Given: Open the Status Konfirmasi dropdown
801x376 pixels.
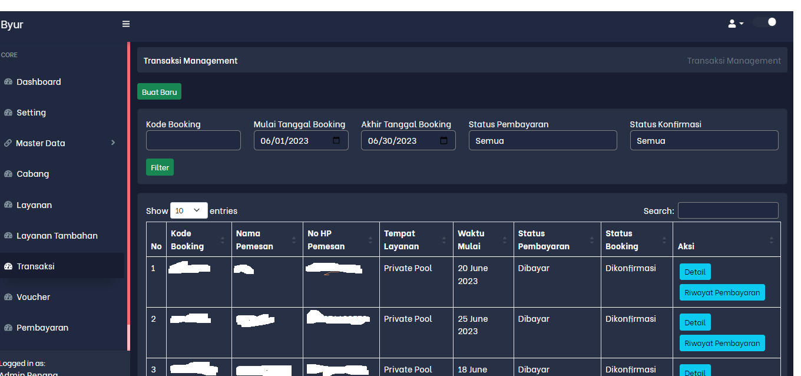Looking at the screenshot, I should [704, 141].
